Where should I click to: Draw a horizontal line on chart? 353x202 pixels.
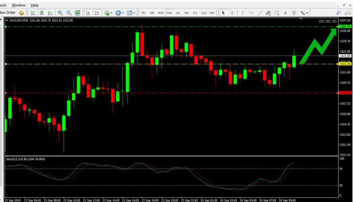coord(251,13)
